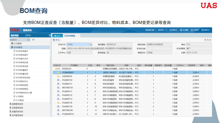
Task: Click the part icon of row PLA000732
Action: tap(58, 95)
